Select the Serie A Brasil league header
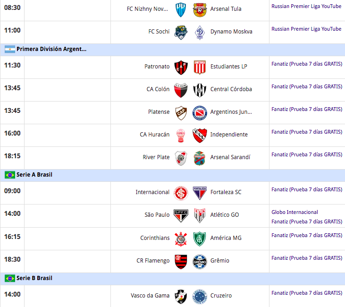 [x=173, y=175]
